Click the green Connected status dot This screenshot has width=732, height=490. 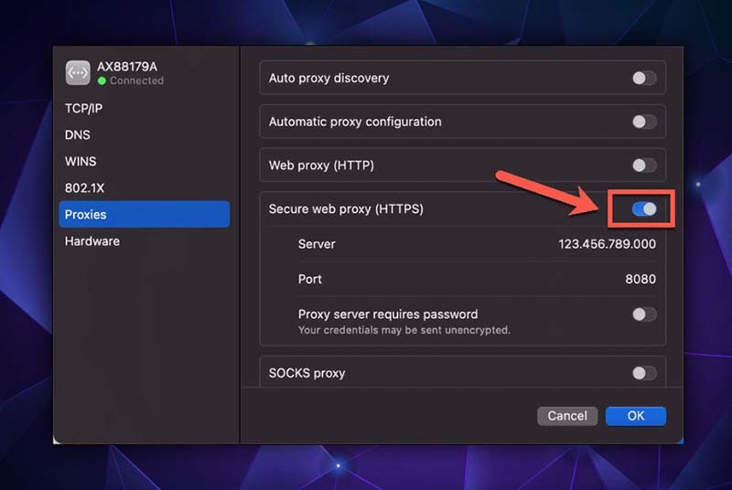tap(102, 81)
